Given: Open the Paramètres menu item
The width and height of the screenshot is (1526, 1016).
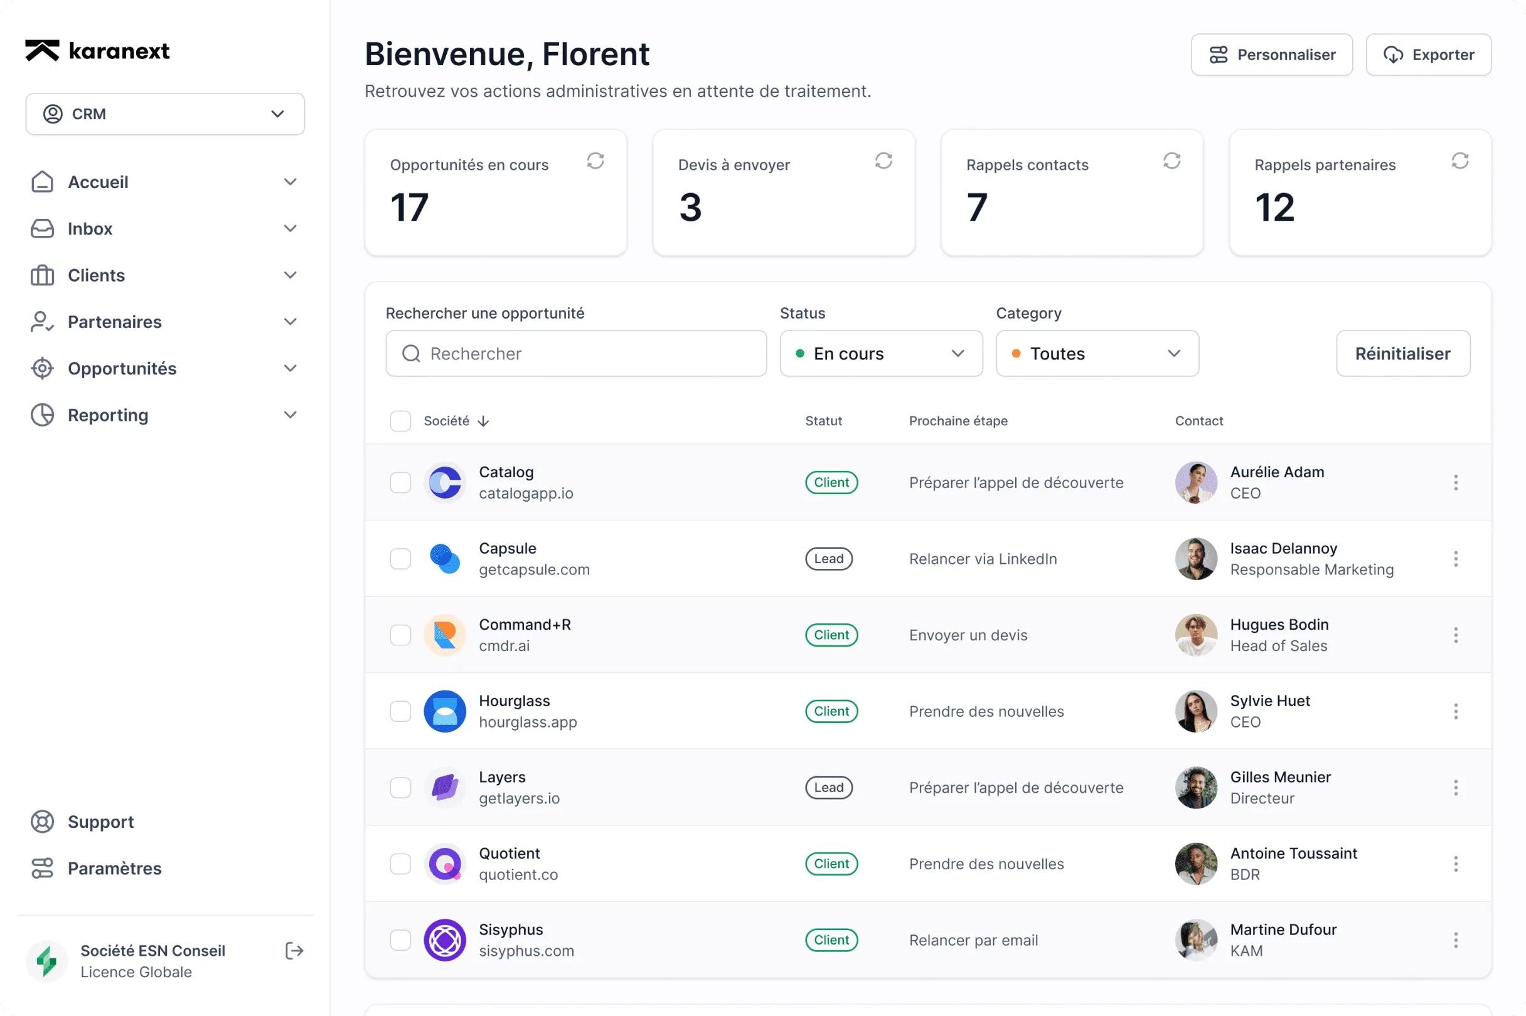Looking at the screenshot, I should pos(114,868).
